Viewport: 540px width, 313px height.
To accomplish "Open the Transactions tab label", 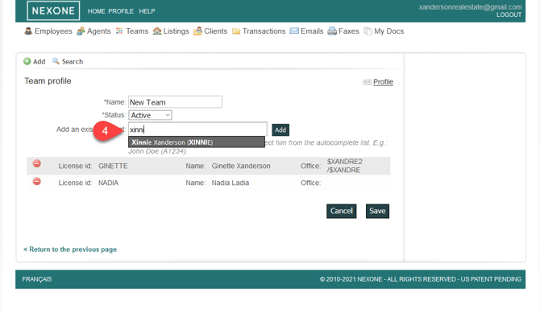I will [x=264, y=31].
